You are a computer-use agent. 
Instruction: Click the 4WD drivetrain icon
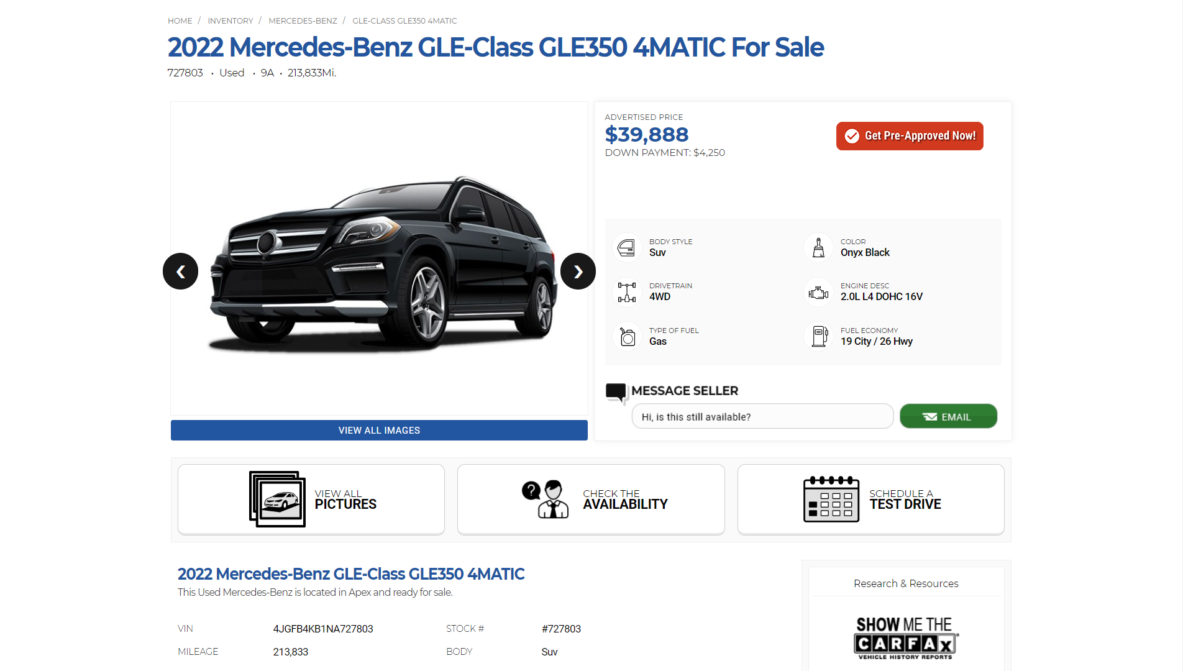coord(626,291)
